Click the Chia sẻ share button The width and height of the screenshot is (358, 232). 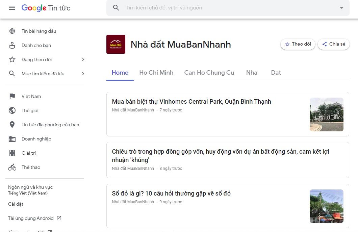(x=333, y=44)
